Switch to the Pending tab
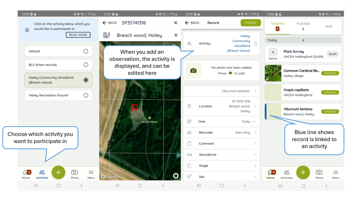 278,26
